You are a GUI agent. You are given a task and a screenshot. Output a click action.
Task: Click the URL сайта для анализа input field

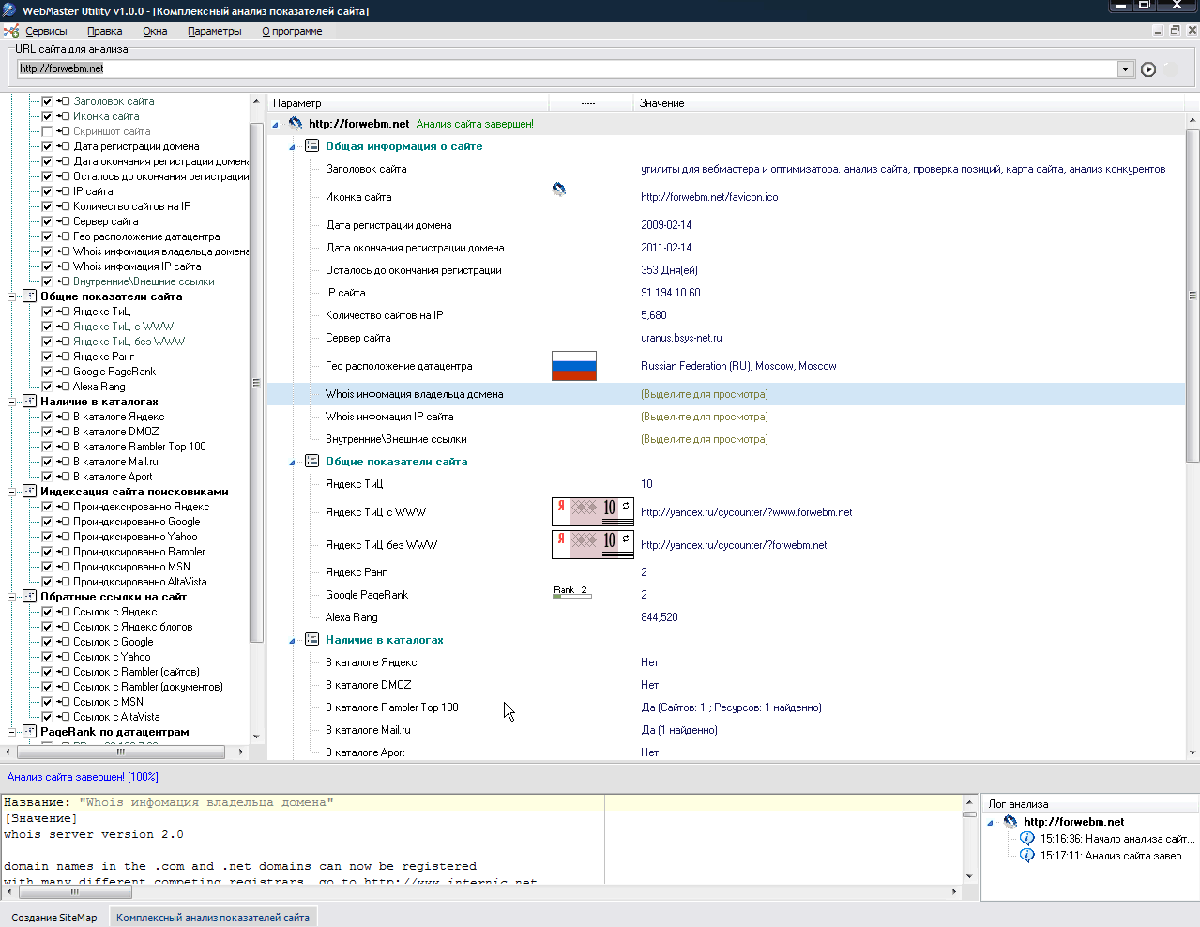[563, 69]
